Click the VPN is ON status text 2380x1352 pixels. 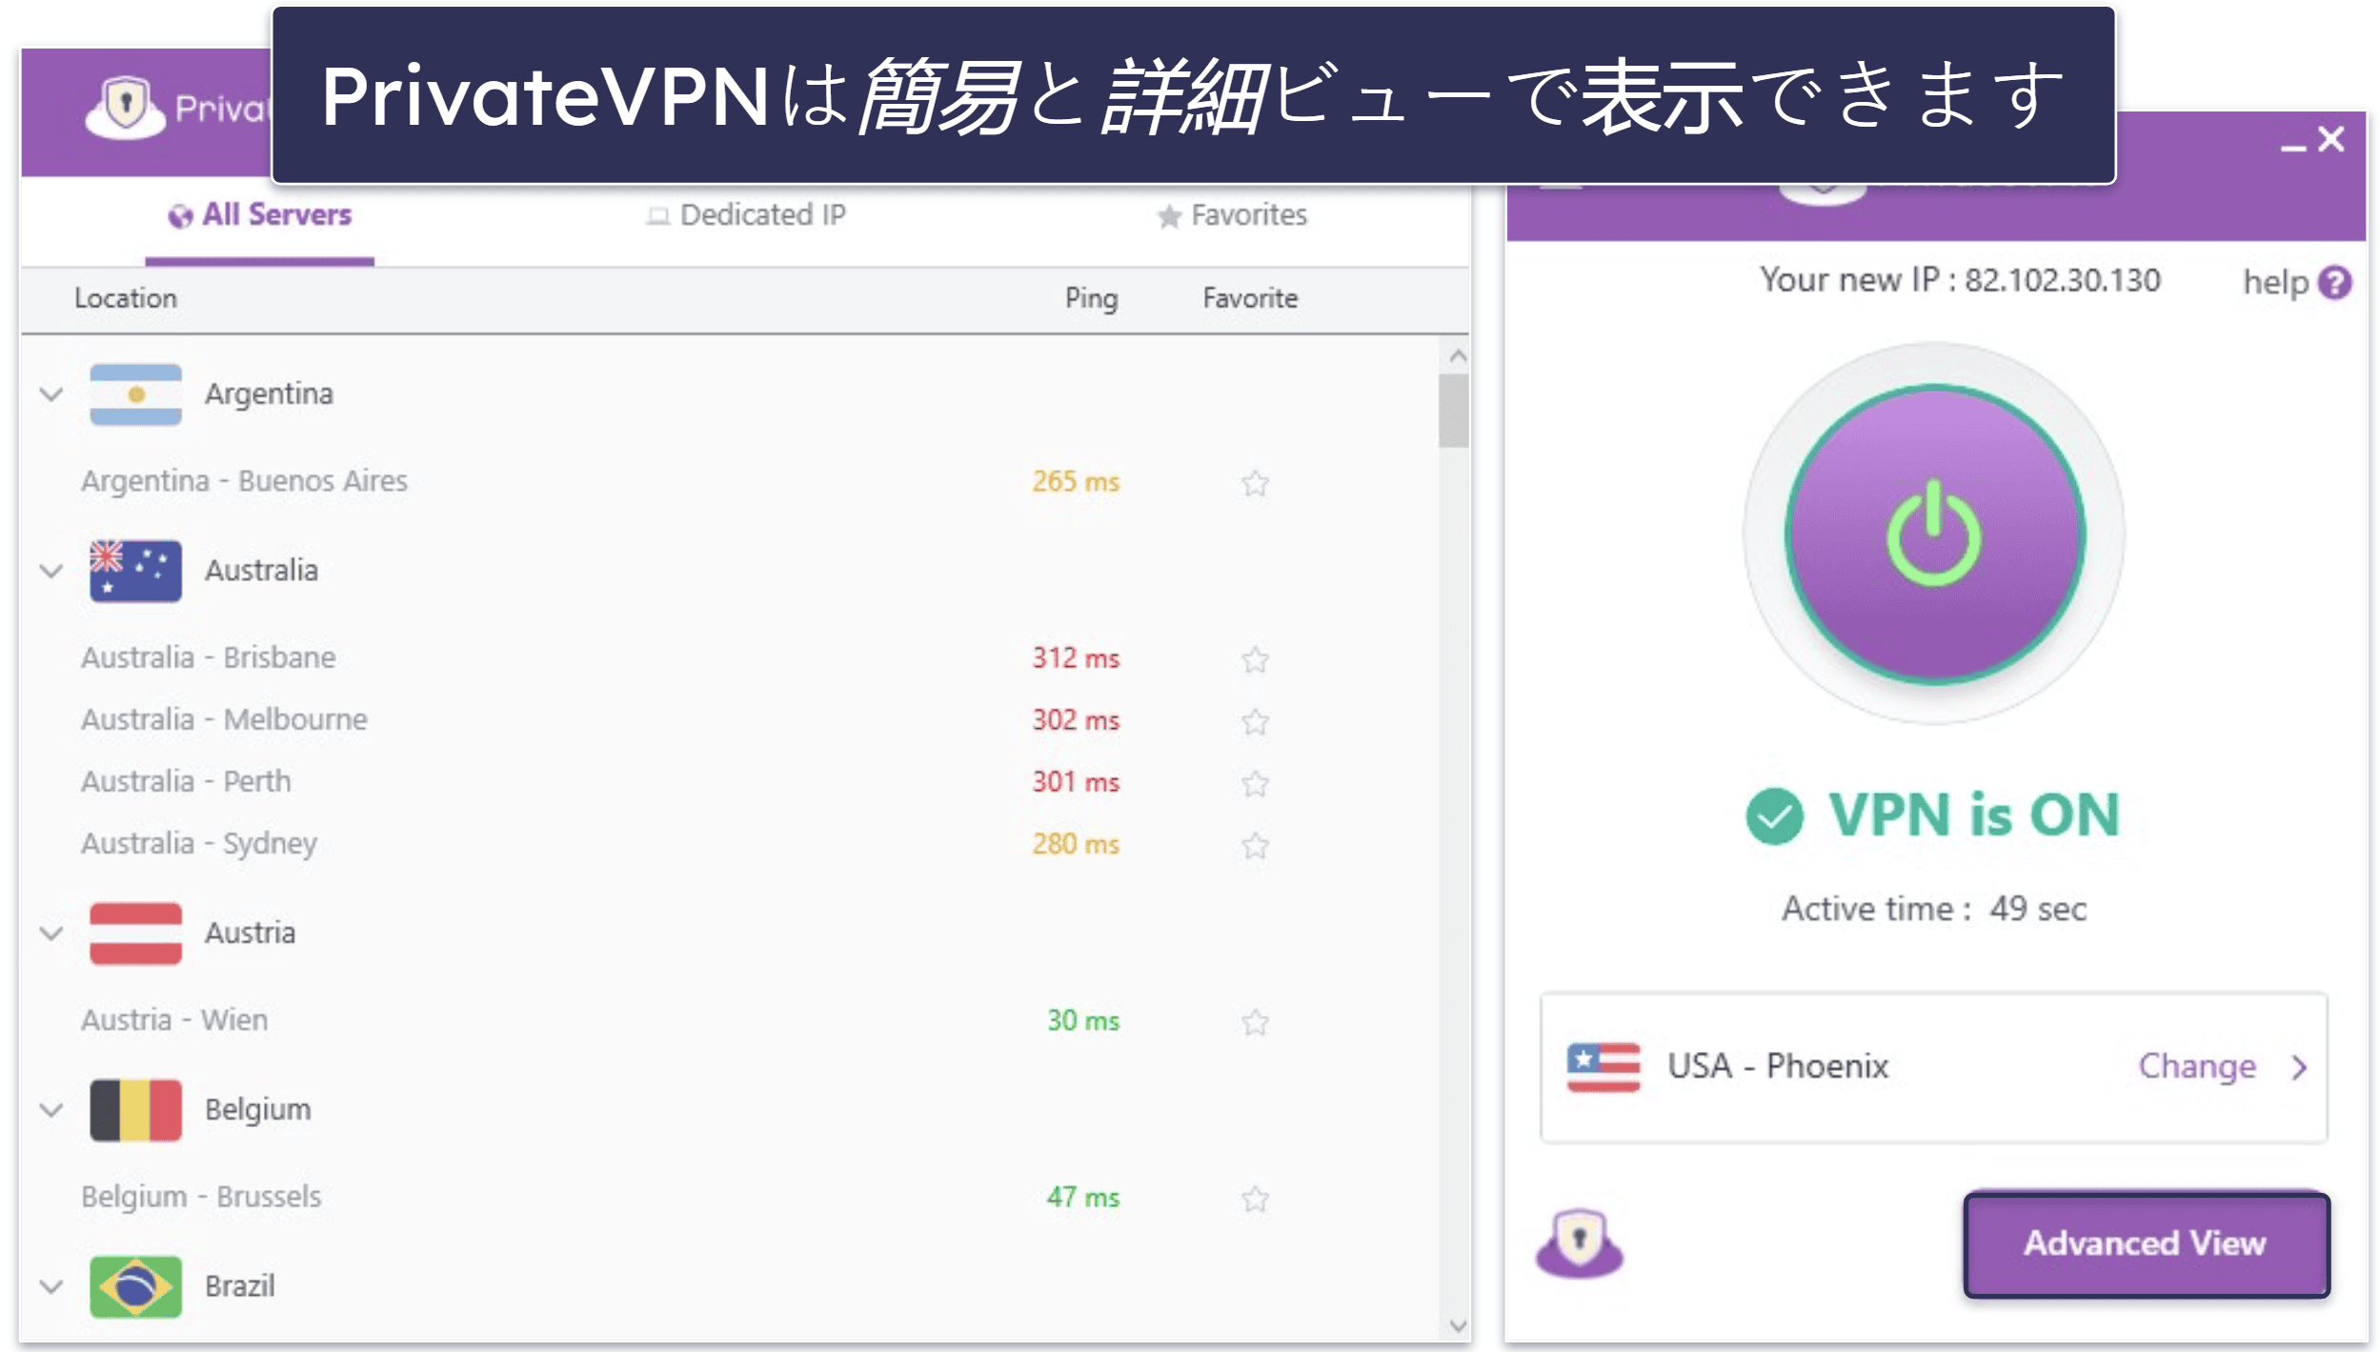click(x=1974, y=817)
